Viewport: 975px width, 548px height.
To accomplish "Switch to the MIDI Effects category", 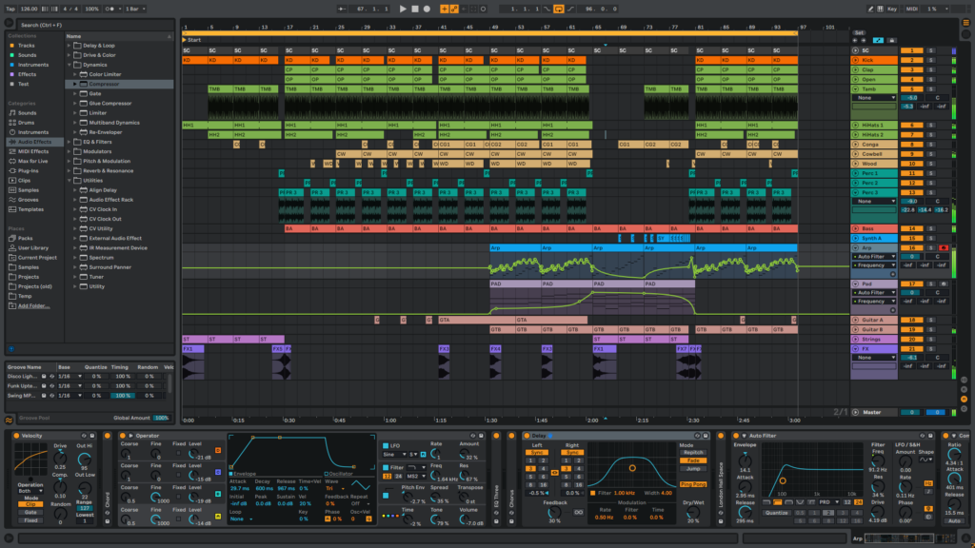I will click(x=33, y=151).
